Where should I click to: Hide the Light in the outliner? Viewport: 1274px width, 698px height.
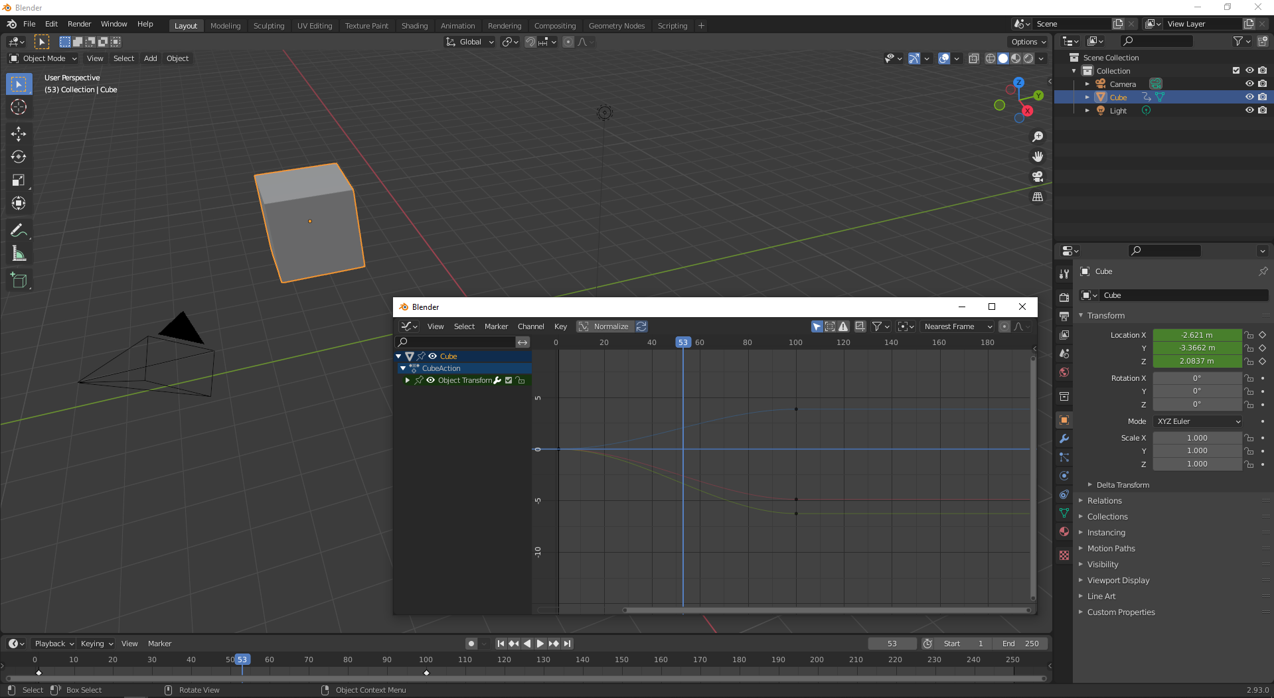tap(1249, 110)
